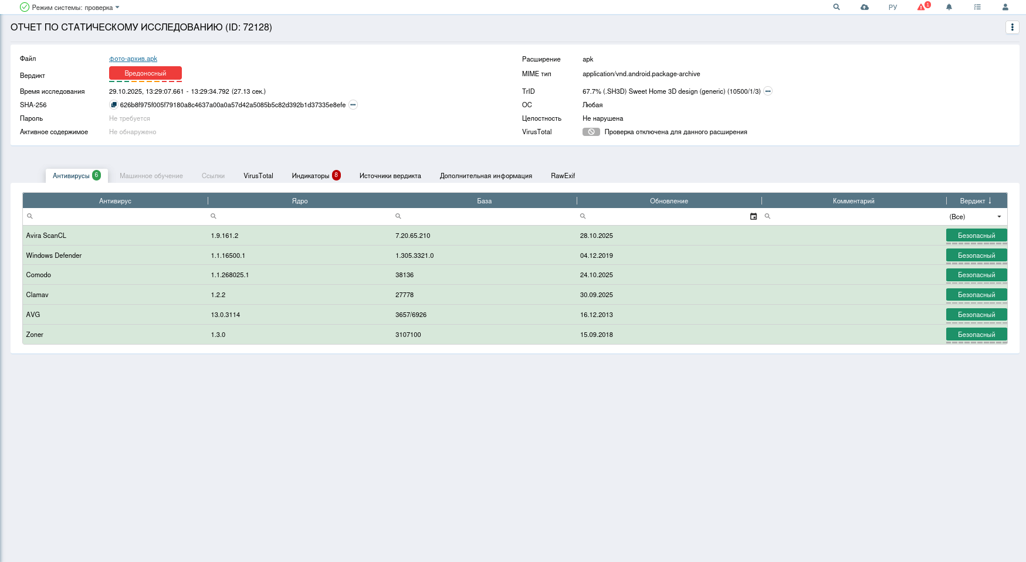Open the task list icon

click(x=977, y=7)
